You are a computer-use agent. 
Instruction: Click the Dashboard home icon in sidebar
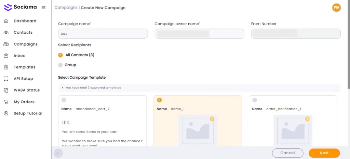(x=6, y=21)
